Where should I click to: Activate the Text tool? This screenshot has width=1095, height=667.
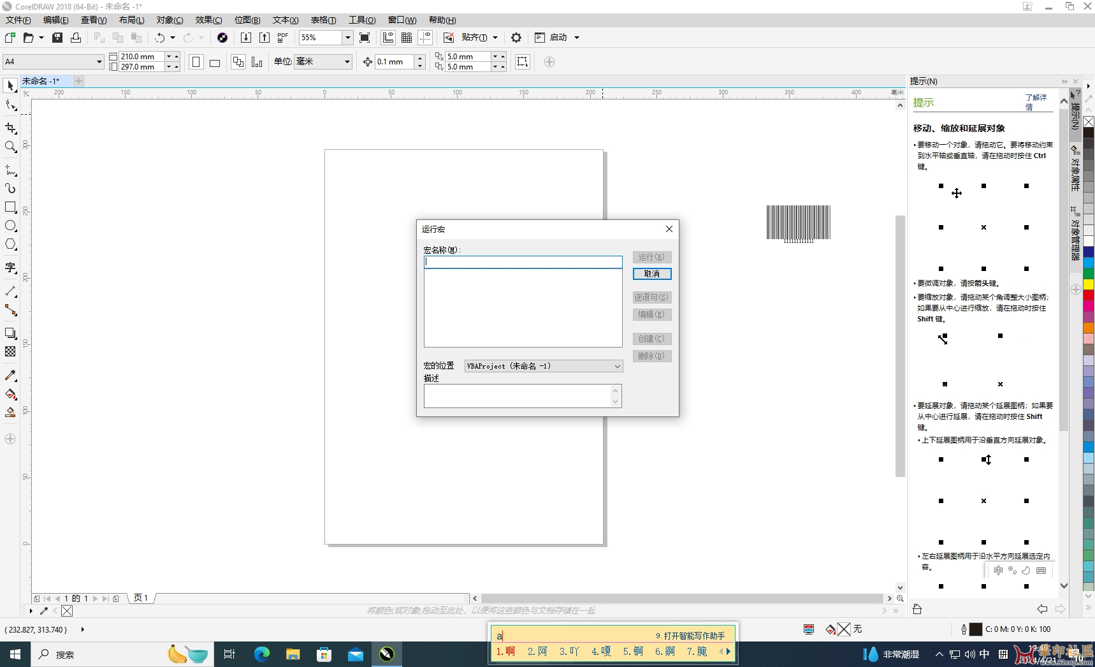[x=10, y=268]
